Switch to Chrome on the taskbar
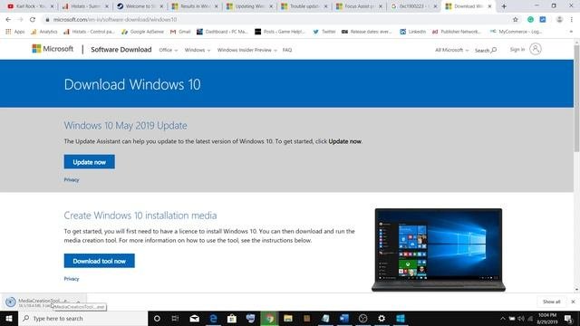 269,318
